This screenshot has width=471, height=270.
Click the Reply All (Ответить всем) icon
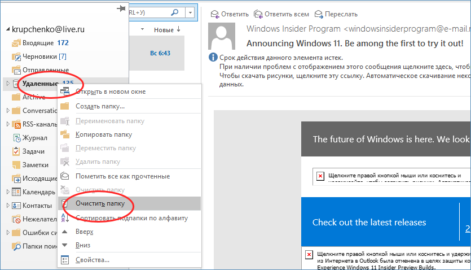(x=258, y=14)
